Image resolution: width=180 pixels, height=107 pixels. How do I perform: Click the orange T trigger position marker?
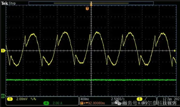coord(87,9)
